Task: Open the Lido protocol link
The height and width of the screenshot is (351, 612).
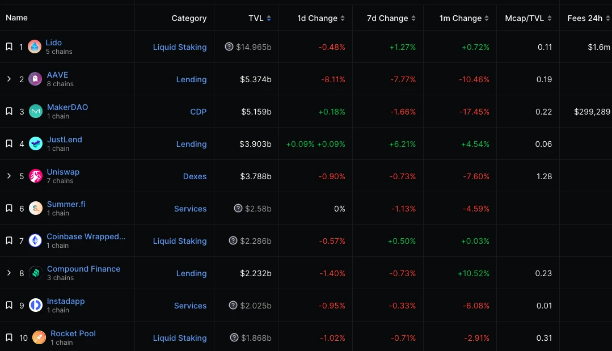Action: point(53,43)
